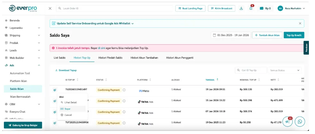Click the download icon in top bar

coord(241,8)
